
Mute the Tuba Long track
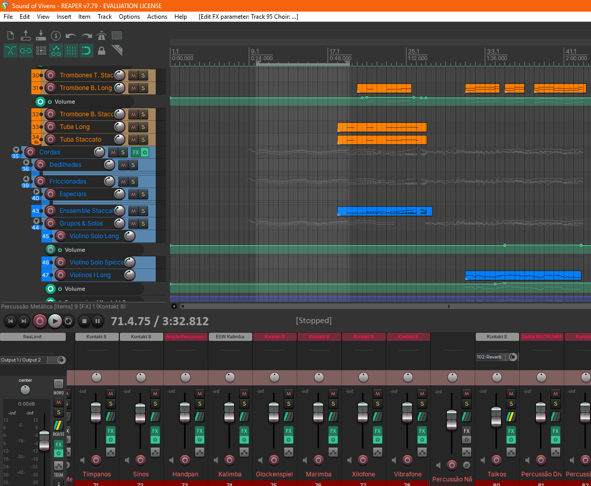click(x=133, y=127)
